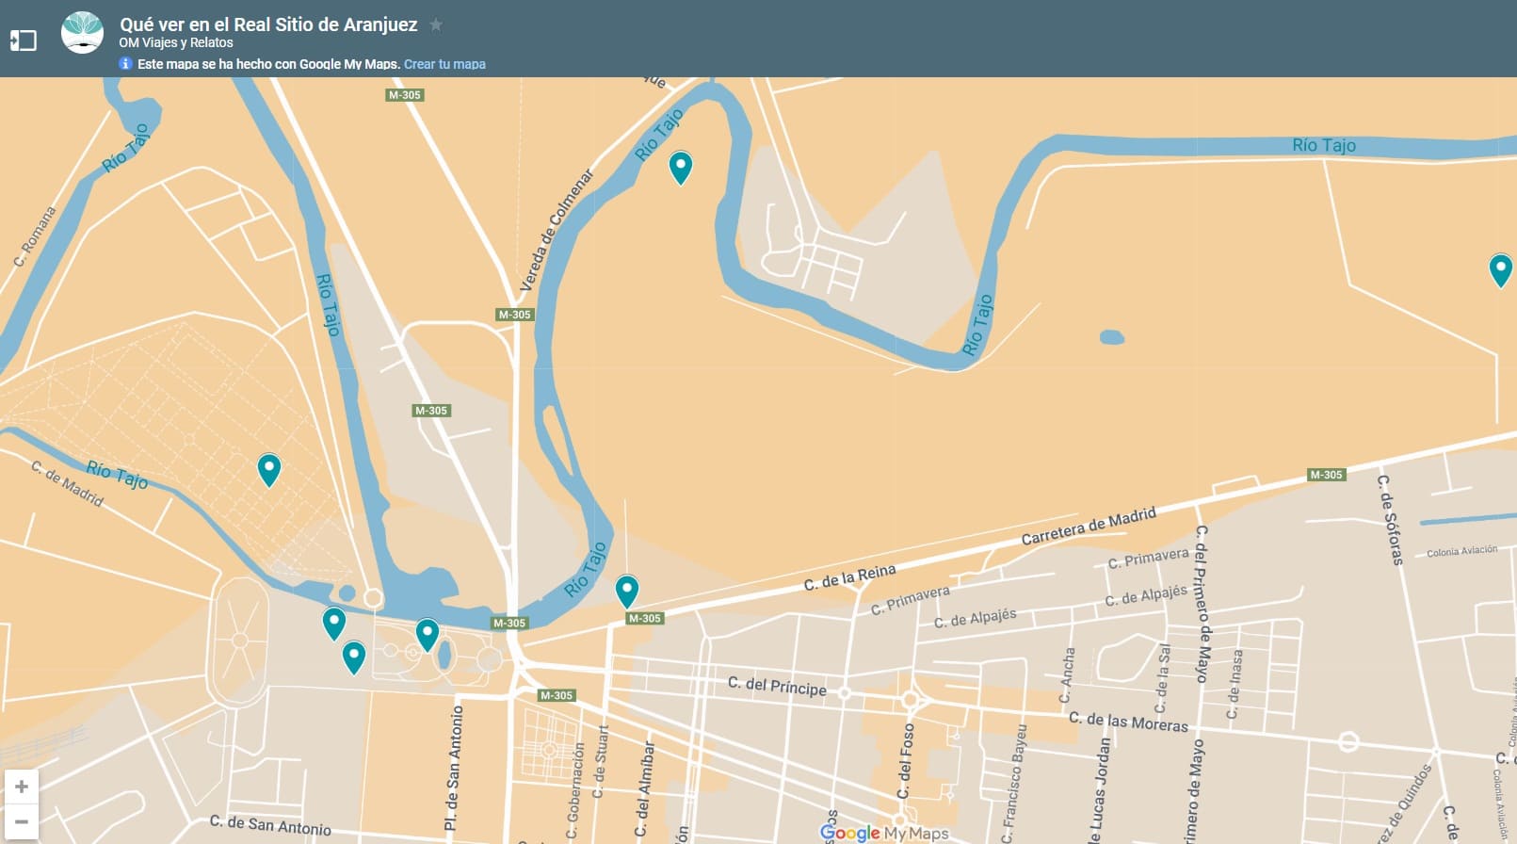The height and width of the screenshot is (844, 1517).
Task: Click the 'Carretera de Madrid' road label
Action: click(x=1089, y=526)
